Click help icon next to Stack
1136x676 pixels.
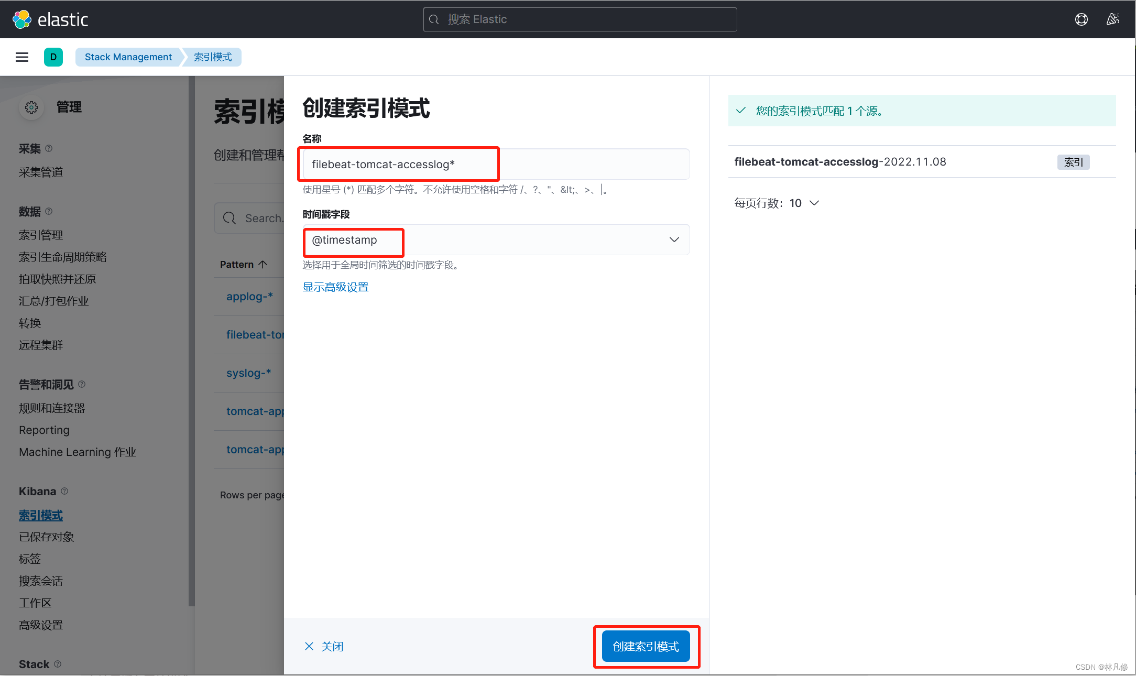point(58,664)
